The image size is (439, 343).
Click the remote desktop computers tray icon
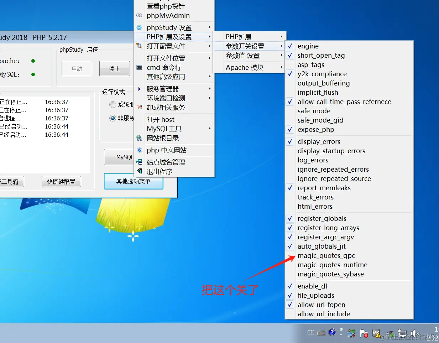[351, 333]
